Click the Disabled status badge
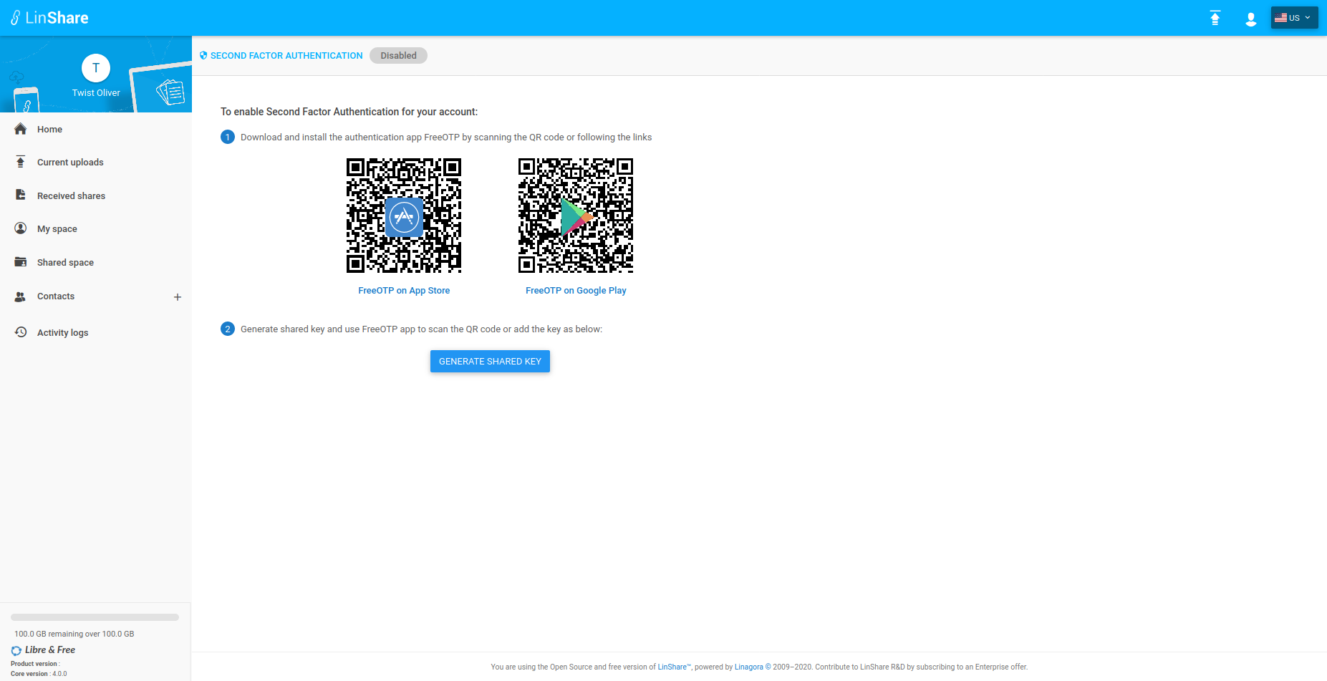Viewport: 1327px width, 681px height. (398, 56)
